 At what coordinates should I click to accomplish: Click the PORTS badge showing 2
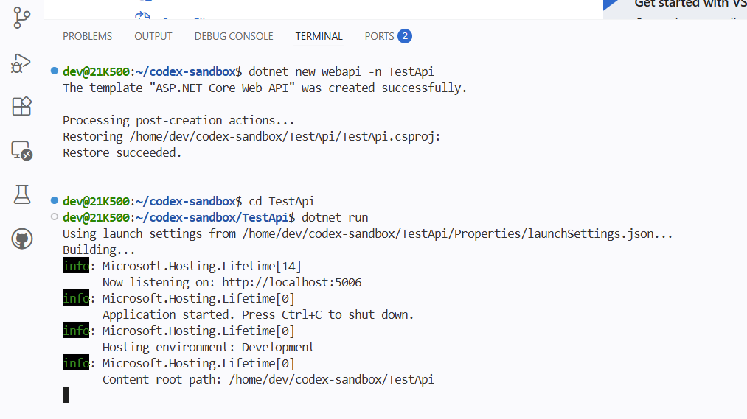click(405, 36)
